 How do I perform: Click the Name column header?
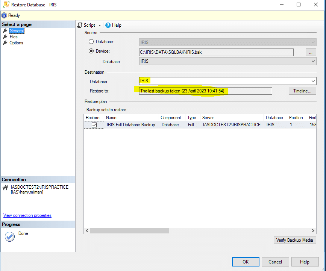tap(131, 118)
